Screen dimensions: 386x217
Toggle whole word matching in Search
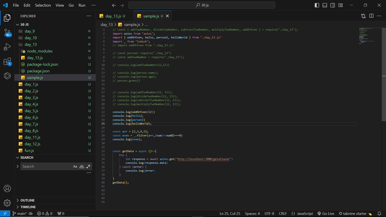pyautogui.click(x=81, y=166)
